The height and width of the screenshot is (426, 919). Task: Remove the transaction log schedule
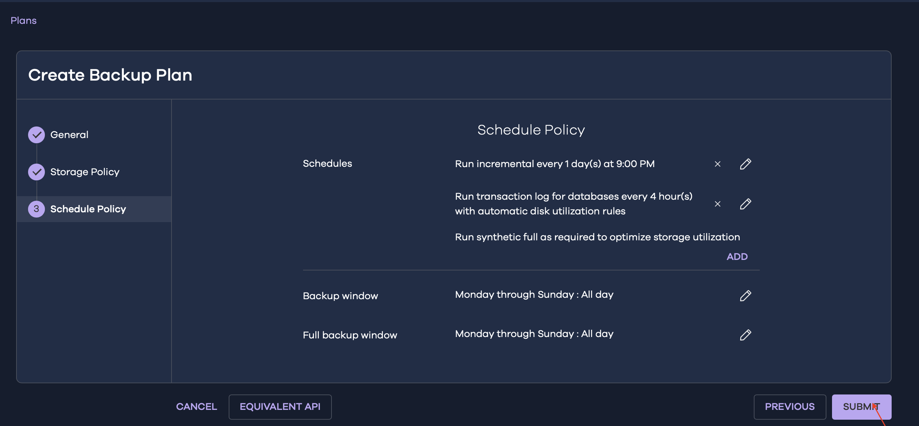pyautogui.click(x=717, y=204)
